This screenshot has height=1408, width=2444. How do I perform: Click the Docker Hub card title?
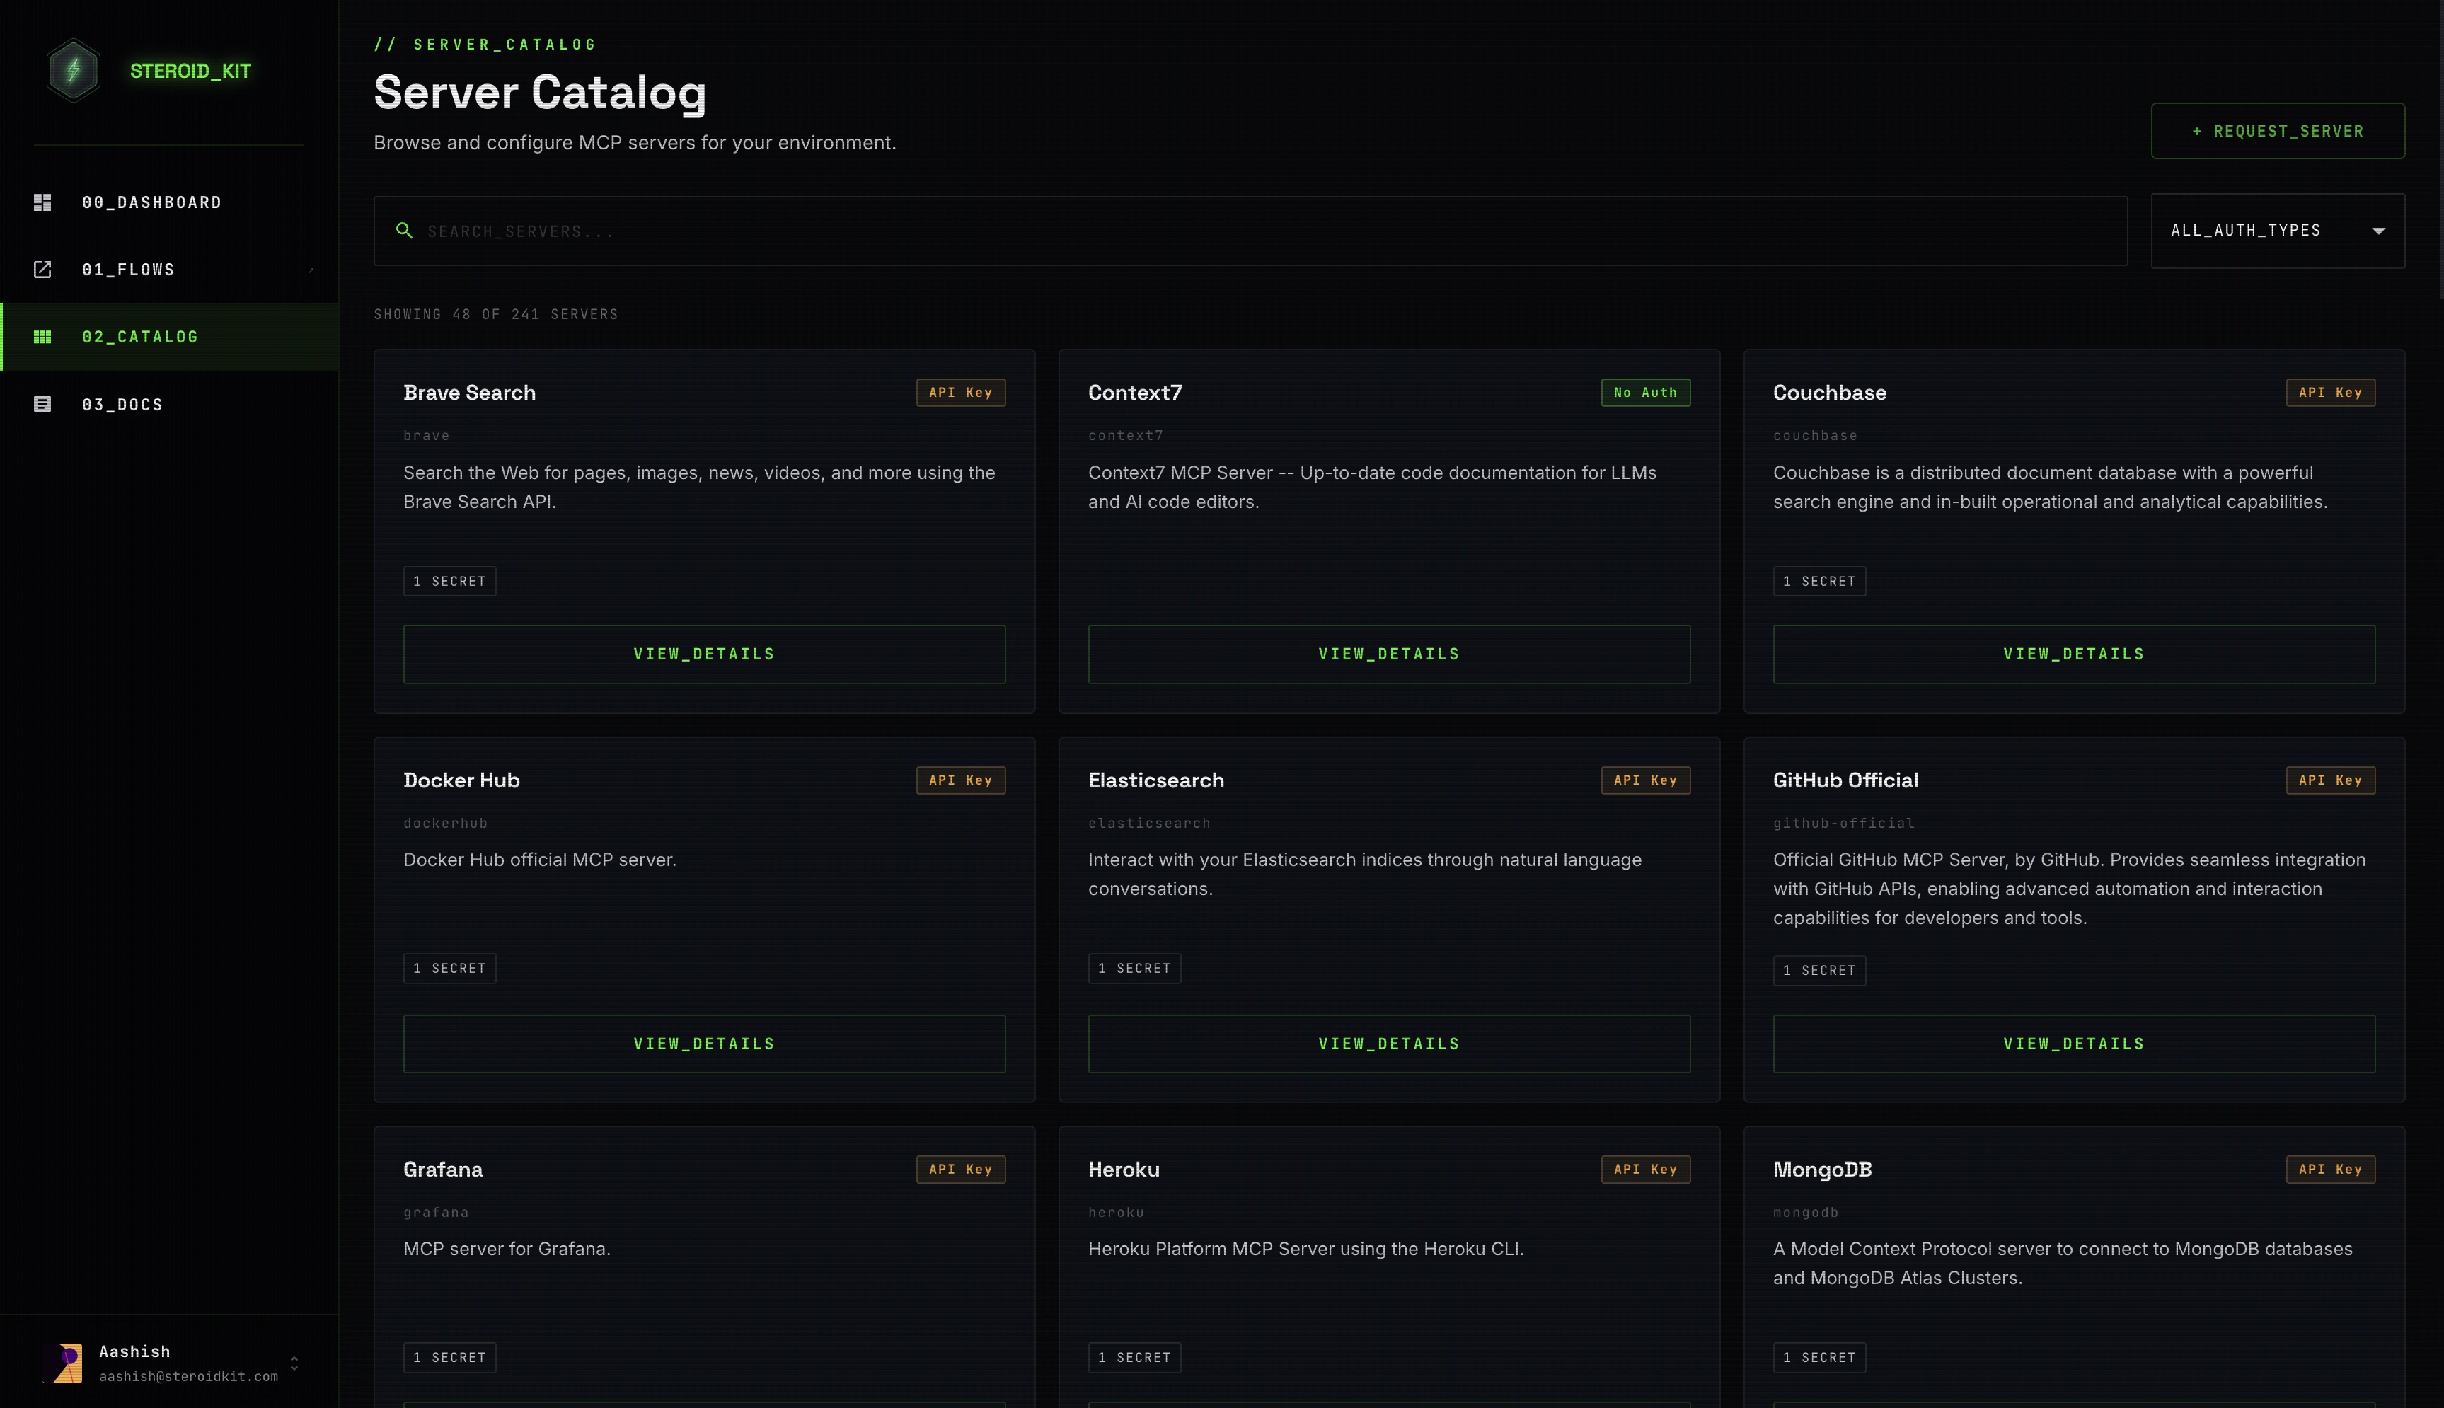point(461,780)
